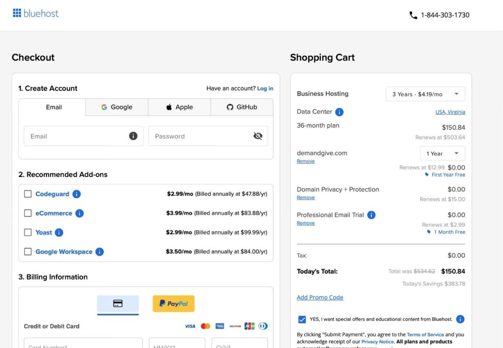
Task: Click the Diners Club logo
Action: [x=263, y=326]
